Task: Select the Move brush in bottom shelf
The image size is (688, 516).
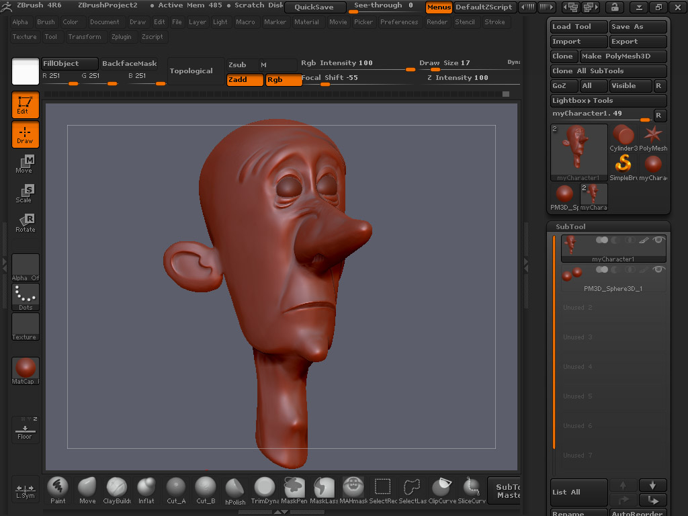Action: (x=87, y=490)
